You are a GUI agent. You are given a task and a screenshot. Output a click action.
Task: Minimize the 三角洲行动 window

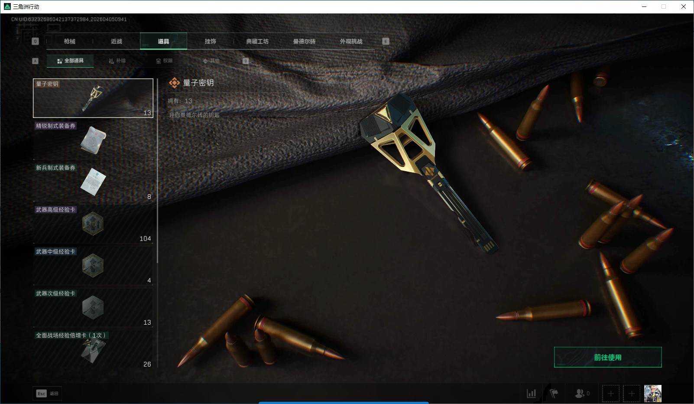coord(644,7)
